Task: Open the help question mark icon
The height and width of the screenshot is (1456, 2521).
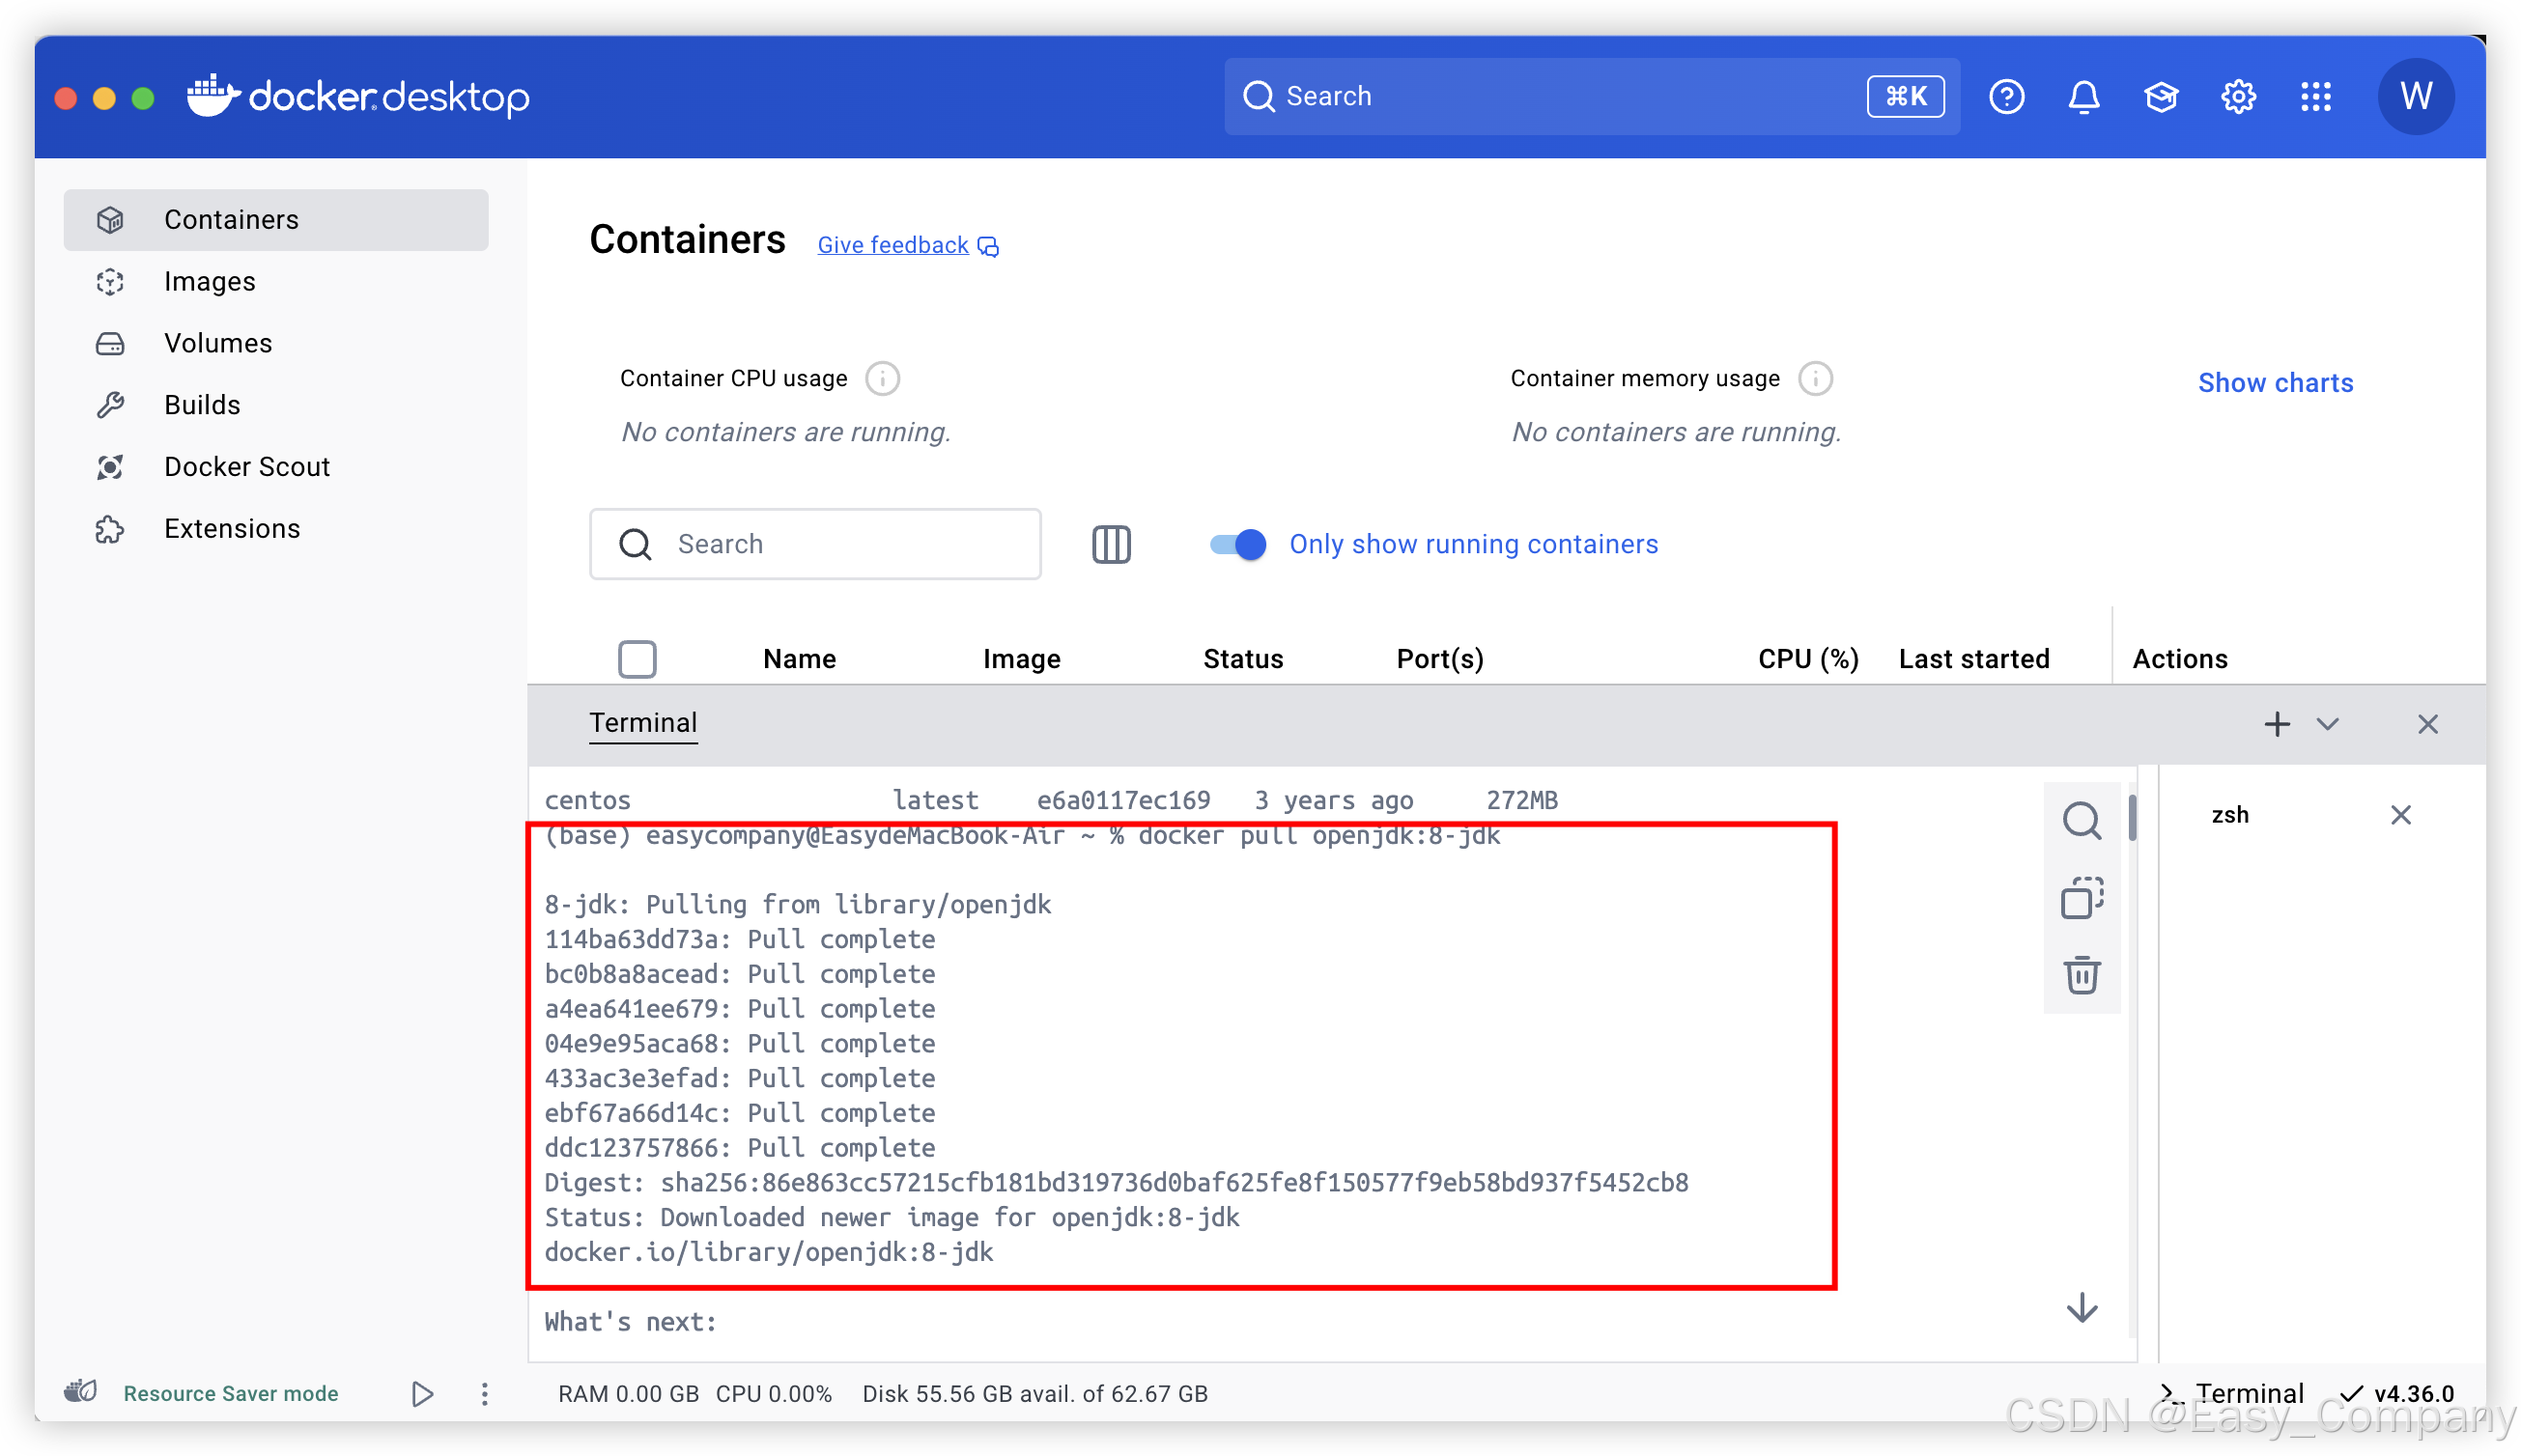Action: point(2006,96)
